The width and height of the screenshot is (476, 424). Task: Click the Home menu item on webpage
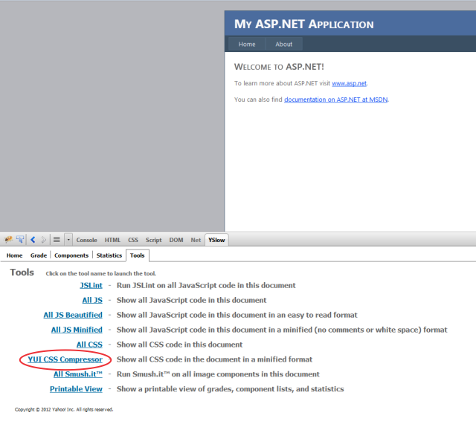click(x=247, y=45)
